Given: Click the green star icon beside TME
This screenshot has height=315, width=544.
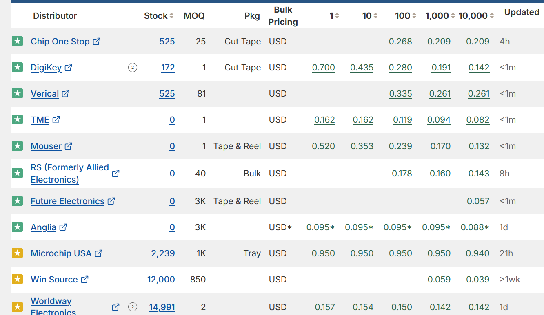Looking at the screenshot, I should point(17,119).
